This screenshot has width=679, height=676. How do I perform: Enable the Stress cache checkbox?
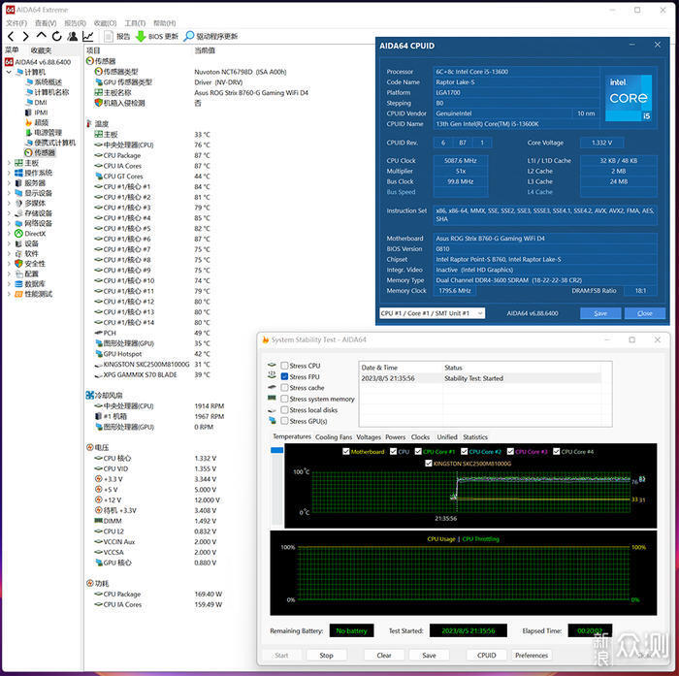point(284,388)
